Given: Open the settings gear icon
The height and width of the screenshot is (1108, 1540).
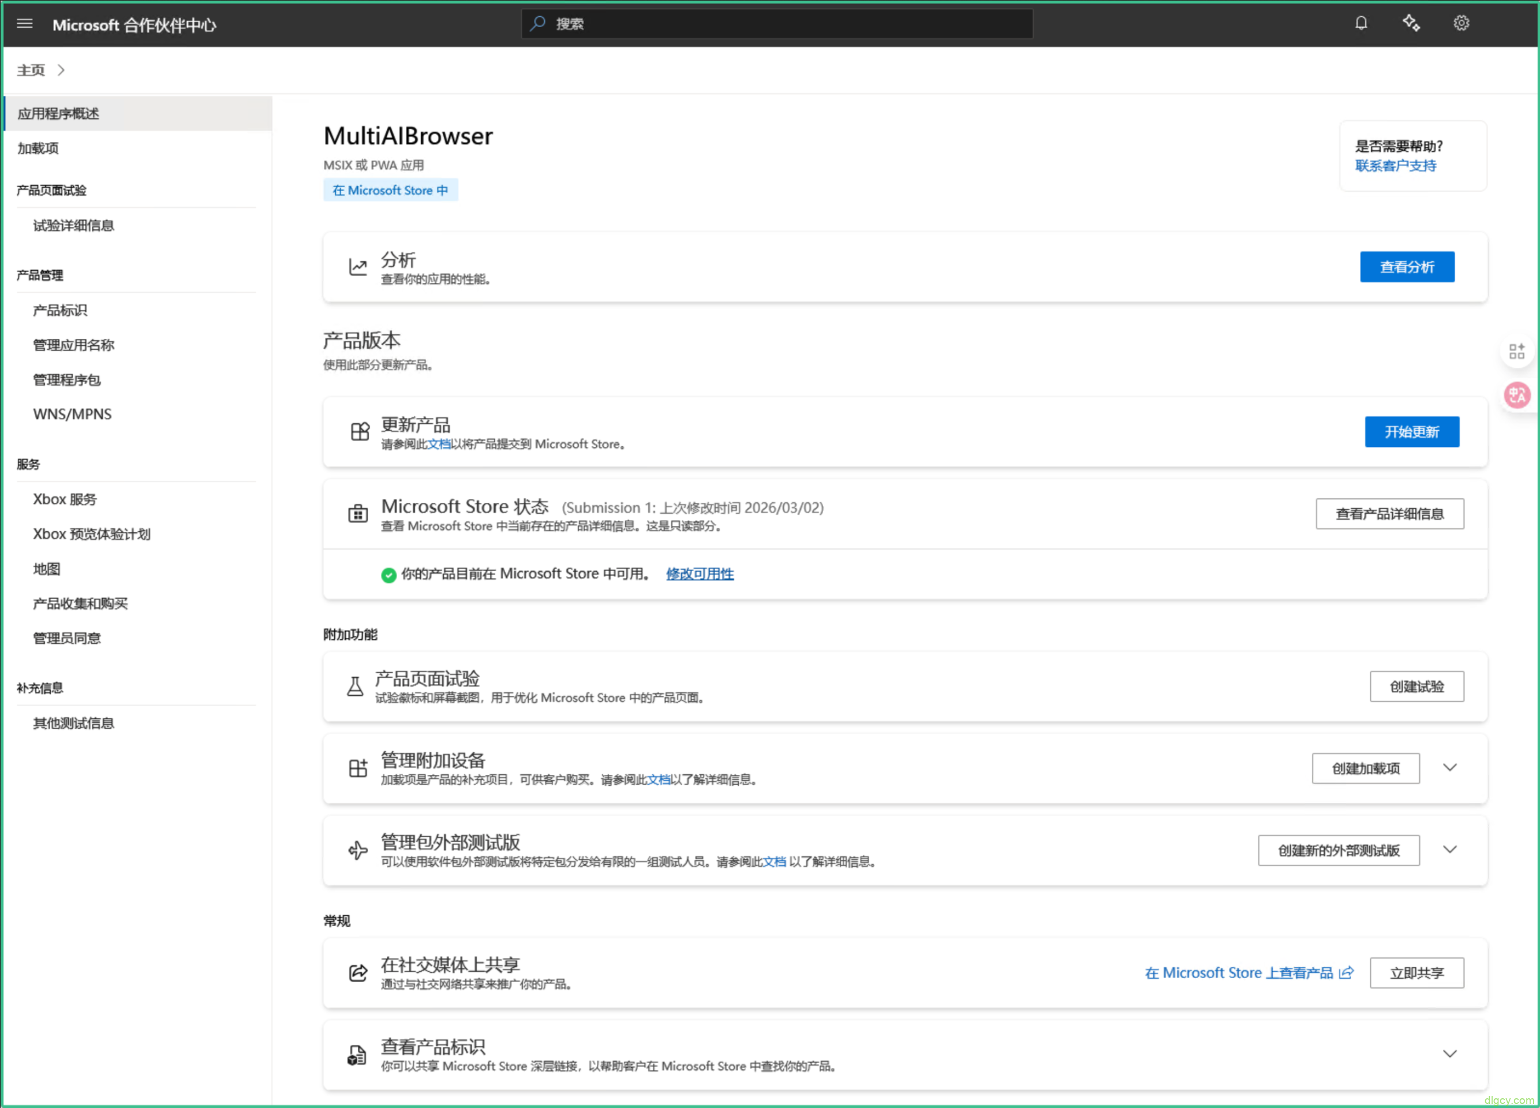Looking at the screenshot, I should tap(1461, 24).
